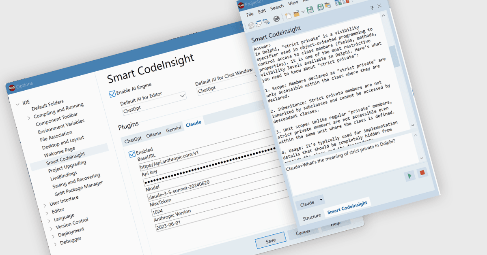Click the Save button in Options
487x255 pixels.
tap(270, 240)
